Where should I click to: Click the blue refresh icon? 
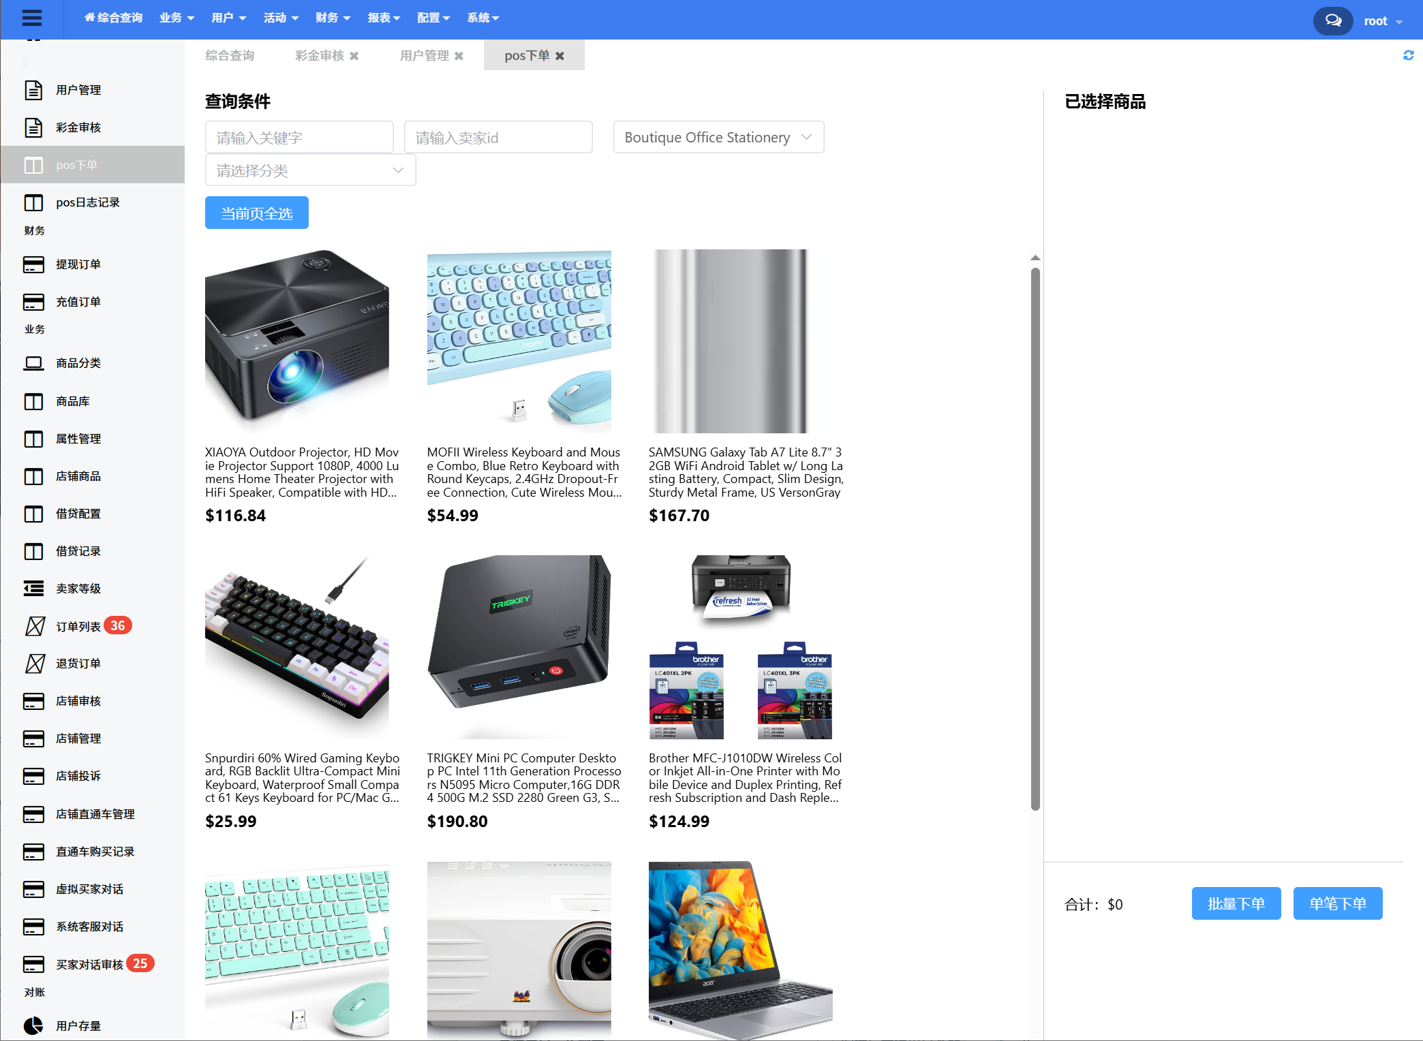pyautogui.click(x=1409, y=55)
